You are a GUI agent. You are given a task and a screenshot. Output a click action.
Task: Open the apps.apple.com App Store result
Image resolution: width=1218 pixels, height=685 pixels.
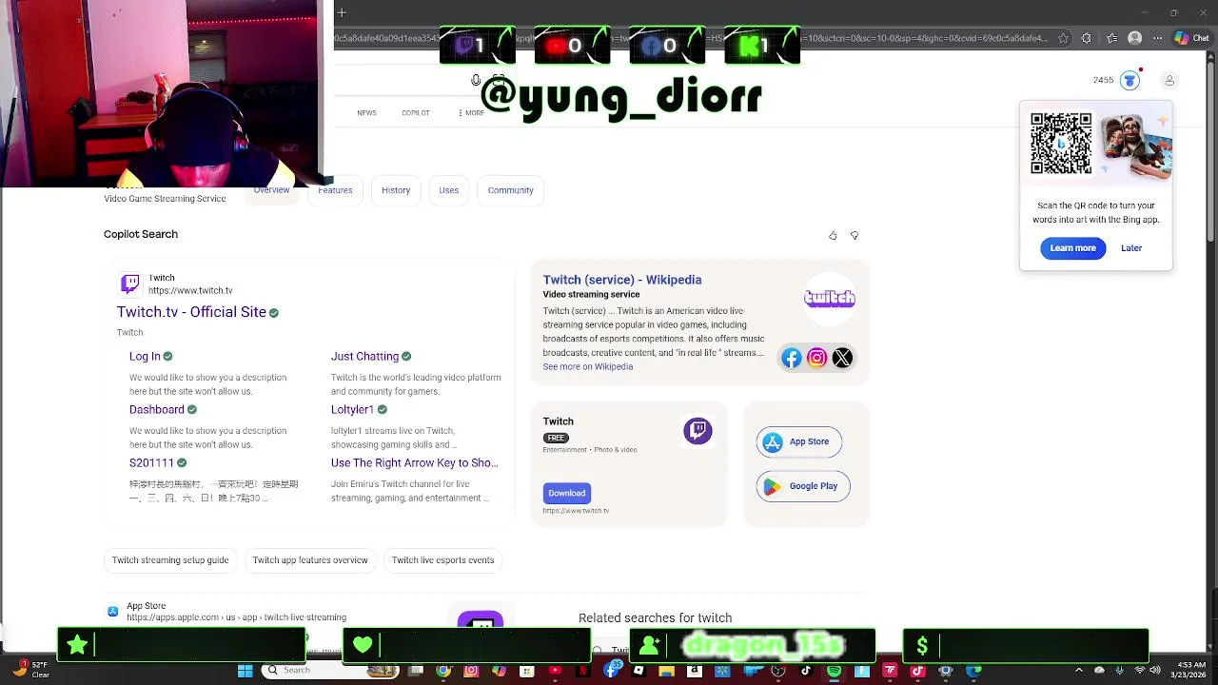236,617
